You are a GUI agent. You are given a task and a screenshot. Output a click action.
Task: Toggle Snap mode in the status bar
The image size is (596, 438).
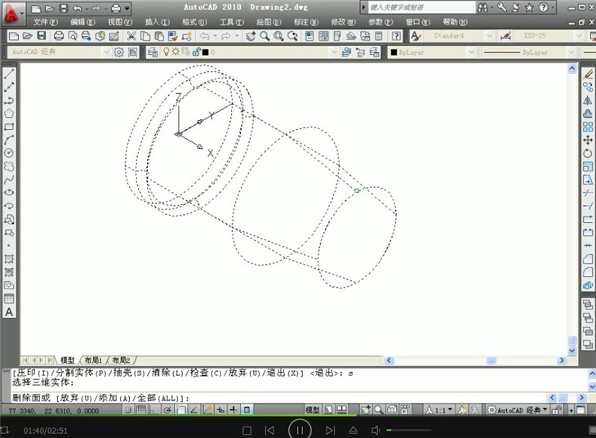pyautogui.click(x=127, y=410)
